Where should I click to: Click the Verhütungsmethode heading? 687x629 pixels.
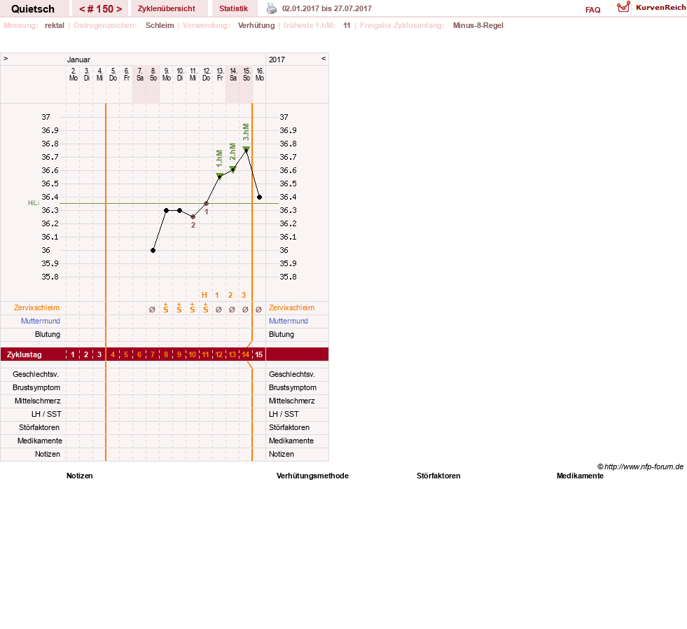pyautogui.click(x=312, y=476)
